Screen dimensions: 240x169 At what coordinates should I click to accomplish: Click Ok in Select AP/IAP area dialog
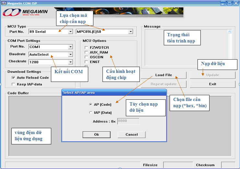click(x=97, y=135)
